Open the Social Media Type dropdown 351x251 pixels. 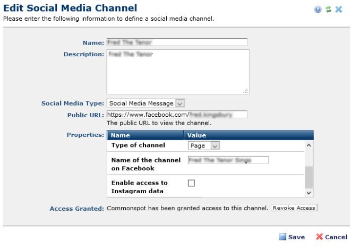coord(145,103)
